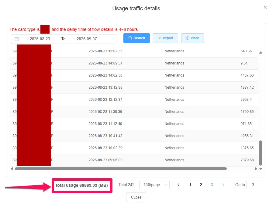Click Netherlands in the 14:09:51 row
This screenshot has width=269, height=204.
tap(174, 63)
